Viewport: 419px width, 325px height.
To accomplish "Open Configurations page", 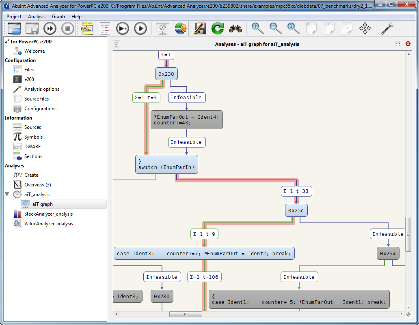I will coord(40,109).
